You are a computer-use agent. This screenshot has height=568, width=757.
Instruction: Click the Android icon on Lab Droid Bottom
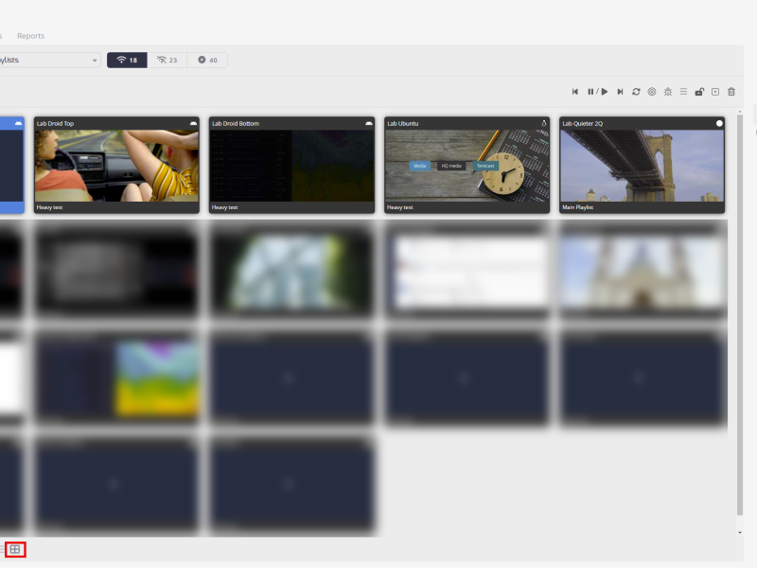tap(369, 123)
